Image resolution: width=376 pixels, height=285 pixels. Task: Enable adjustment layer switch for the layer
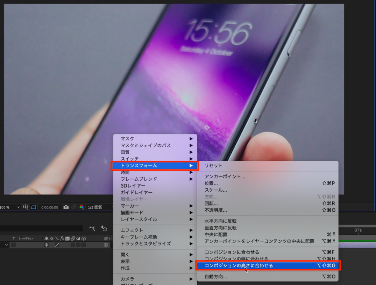[78, 245]
